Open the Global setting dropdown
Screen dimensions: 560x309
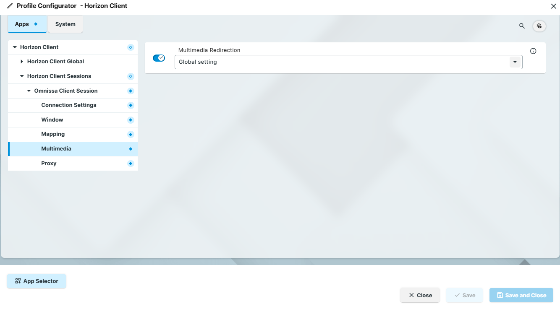pos(515,62)
